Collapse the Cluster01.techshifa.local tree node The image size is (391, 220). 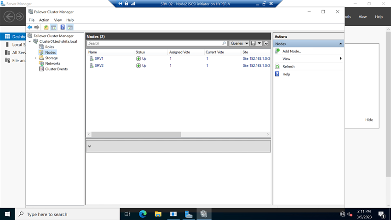pyautogui.click(x=30, y=41)
